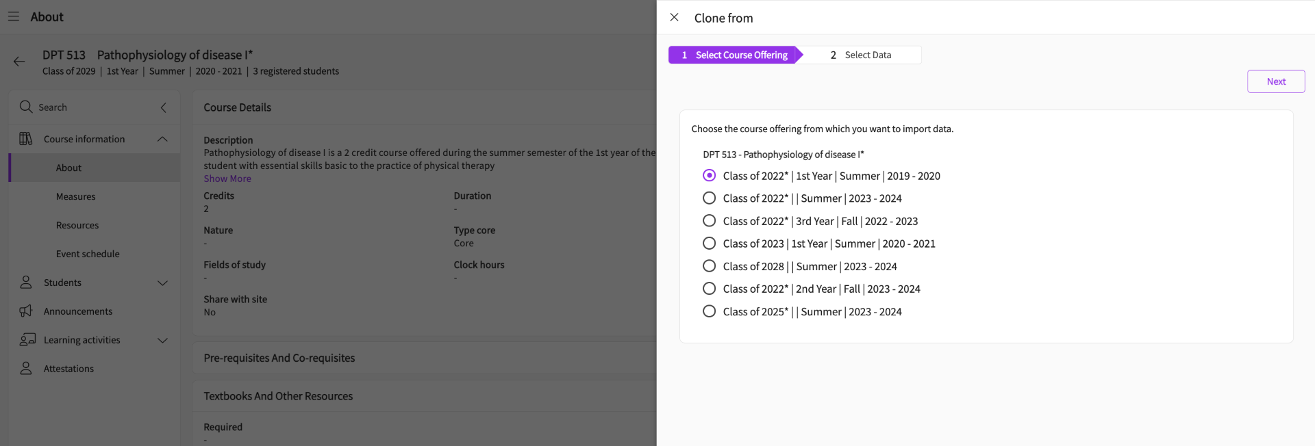The width and height of the screenshot is (1315, 446).
Task: Collapse the sidebar using the left chevron
Action: click(x=163, y=107)
